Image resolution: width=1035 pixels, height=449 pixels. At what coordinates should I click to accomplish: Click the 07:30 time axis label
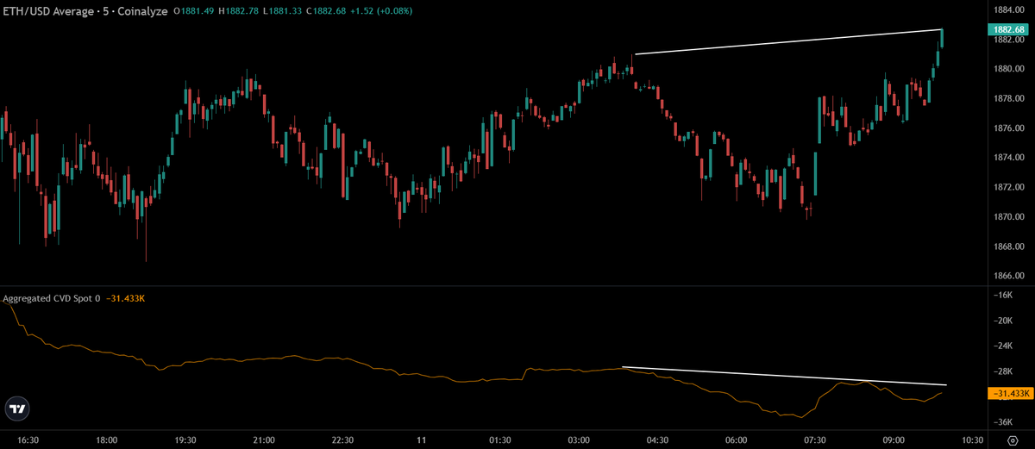(x=815, y=440)
